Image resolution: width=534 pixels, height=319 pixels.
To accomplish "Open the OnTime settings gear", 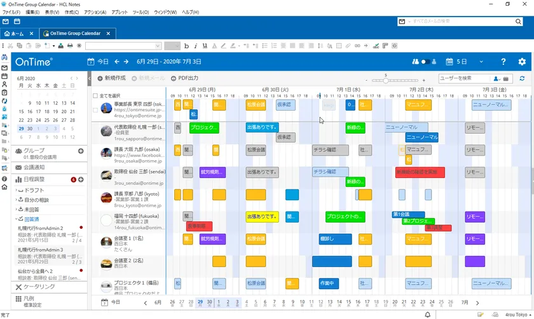I will [x=522, y=62].
